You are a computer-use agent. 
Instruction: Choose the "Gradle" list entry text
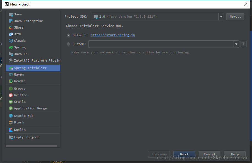20,81
